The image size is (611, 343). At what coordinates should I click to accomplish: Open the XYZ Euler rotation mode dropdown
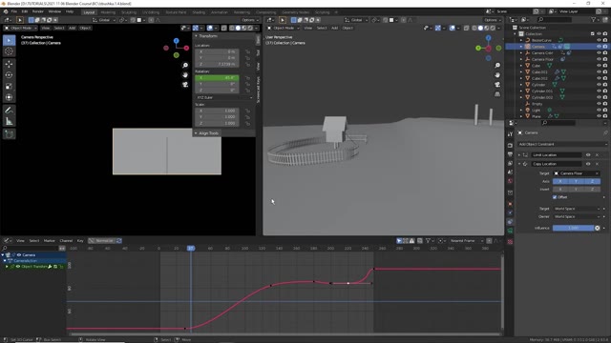tap(224, 97)
